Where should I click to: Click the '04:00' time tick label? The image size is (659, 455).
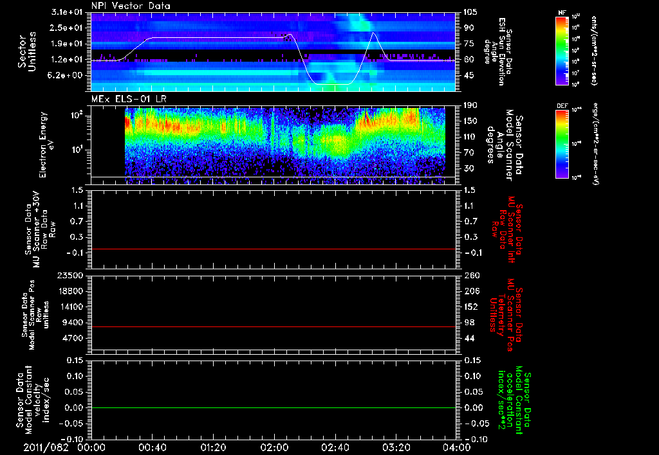pos(456,447)
